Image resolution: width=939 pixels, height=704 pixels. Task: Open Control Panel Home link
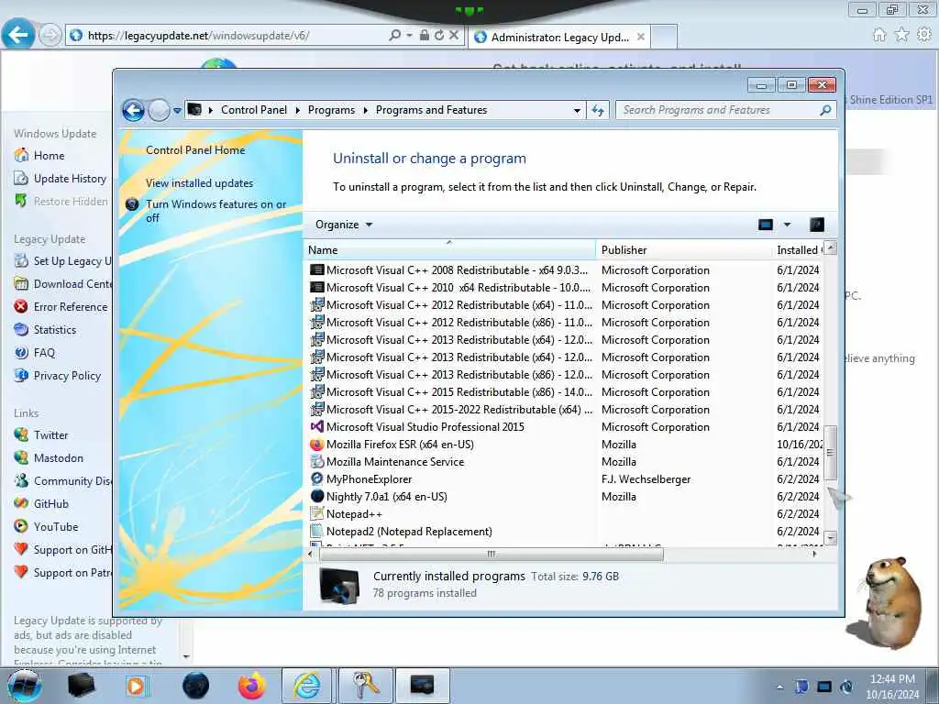[195, 150]
